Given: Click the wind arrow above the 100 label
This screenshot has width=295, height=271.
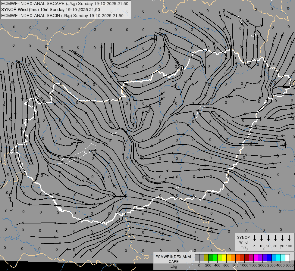Looking at the screenshot, I should pyautogui.click(x=289, y=238).
